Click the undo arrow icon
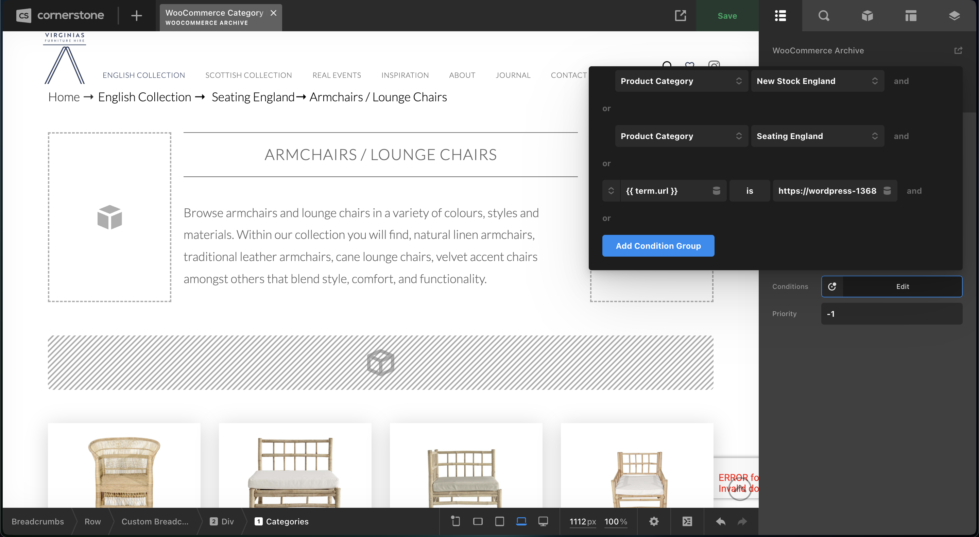The height and width of the screenshot is (537, 979). (721, 521)
